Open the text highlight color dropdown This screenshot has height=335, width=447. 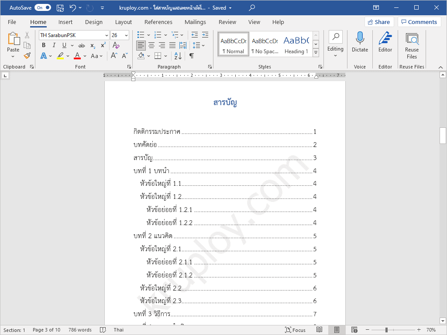(x=67, y=56)
